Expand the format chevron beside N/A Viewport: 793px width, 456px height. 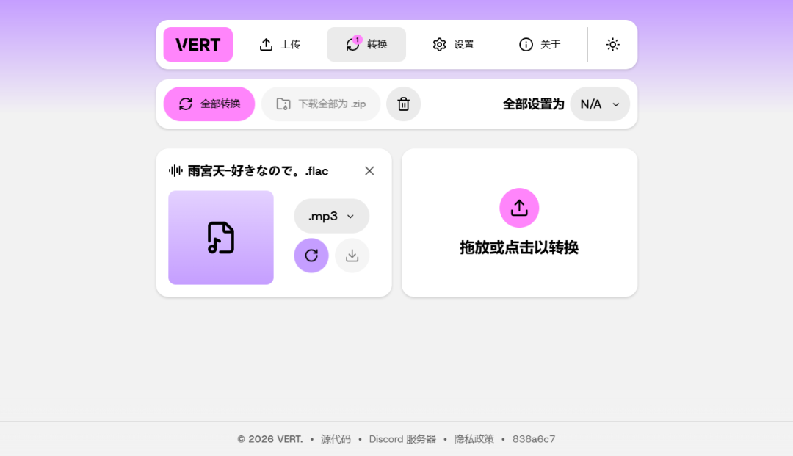pos(615,104)
